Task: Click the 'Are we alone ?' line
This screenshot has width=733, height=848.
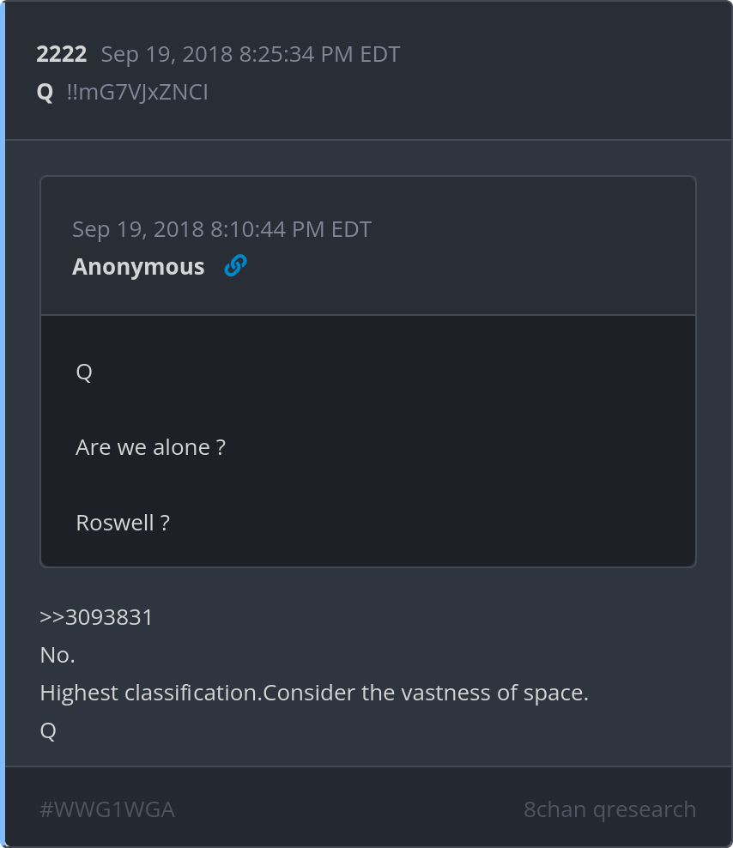Action: 150,447
